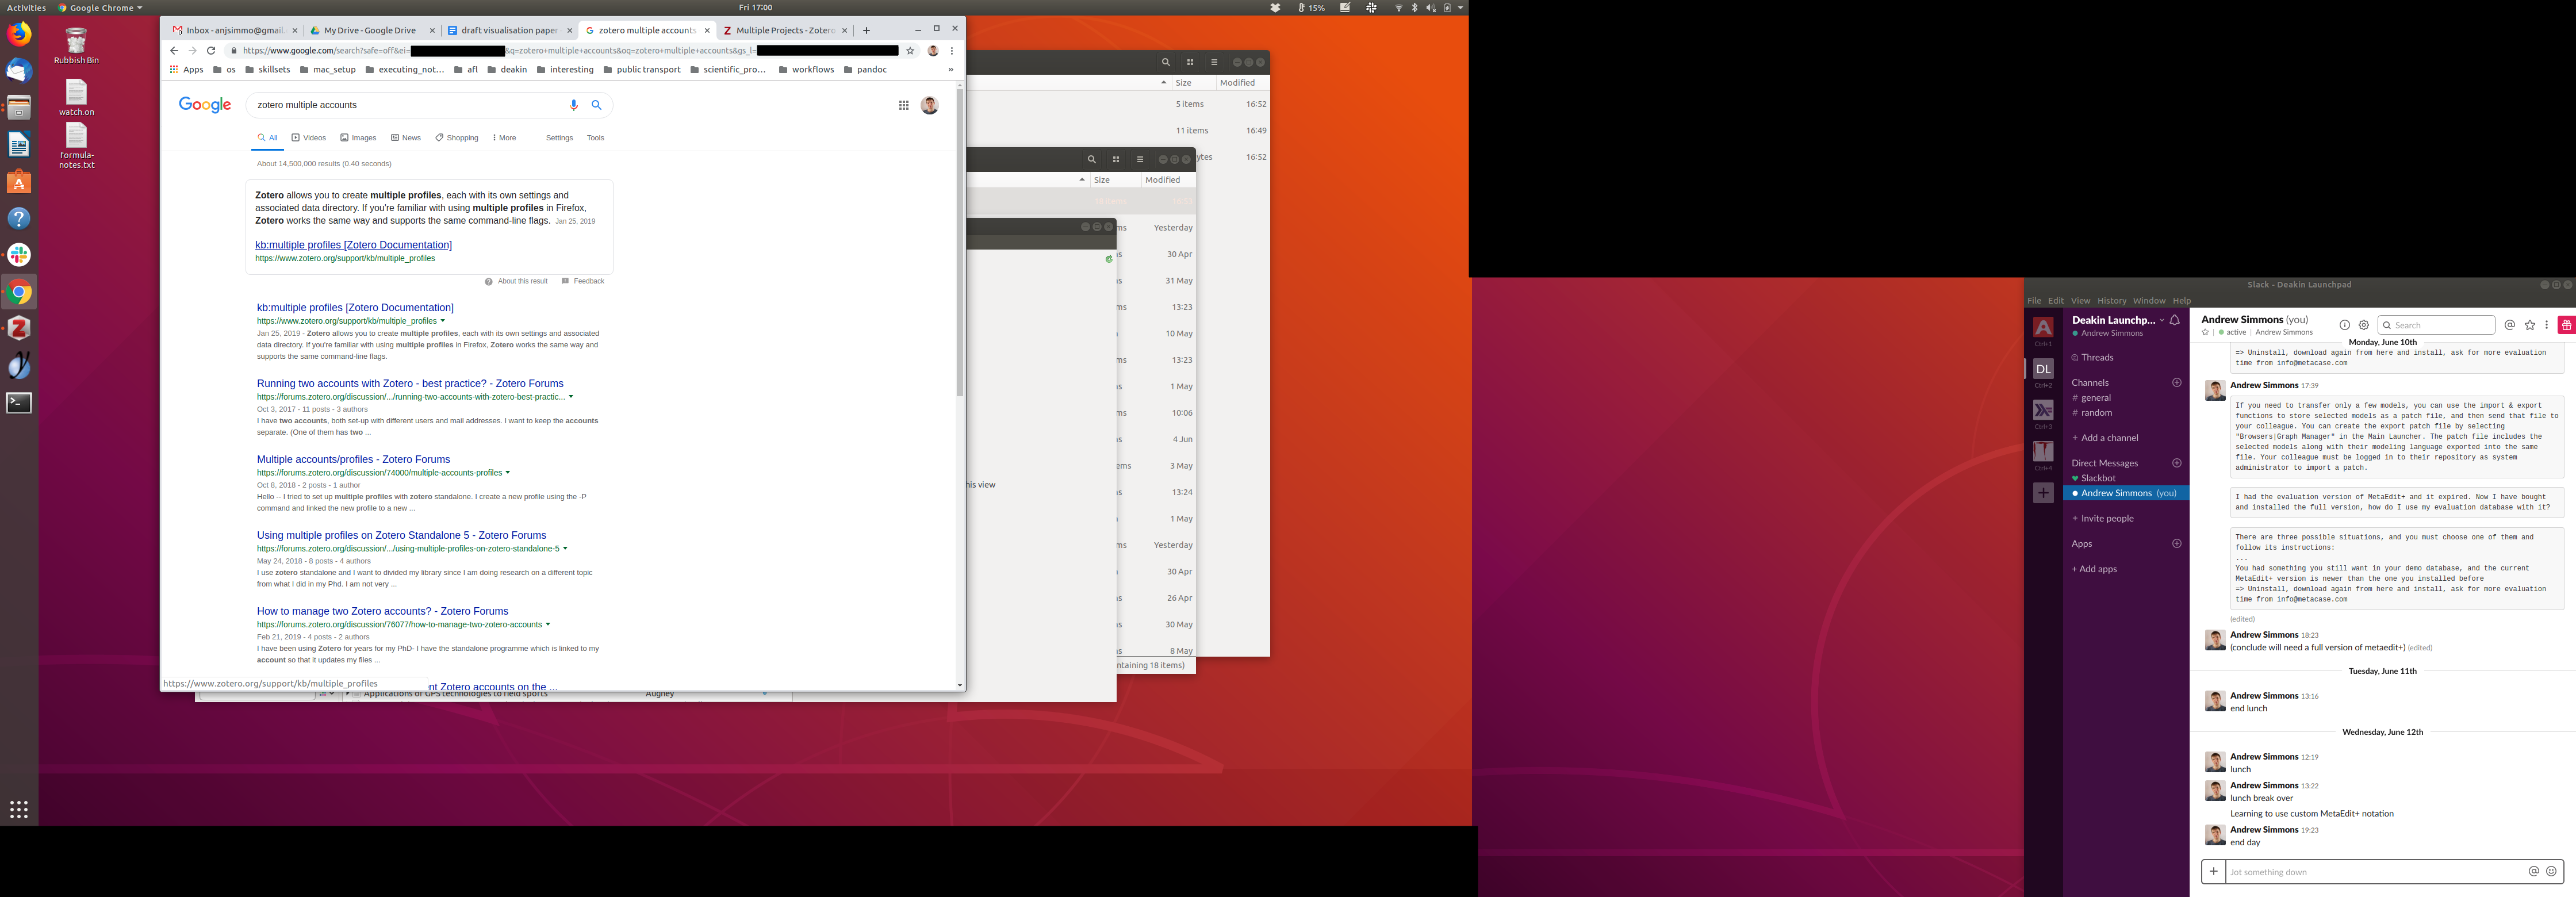
Task: Expand cached options arrow for Multiple accounts/profiles result
Action: pos(508,473)
